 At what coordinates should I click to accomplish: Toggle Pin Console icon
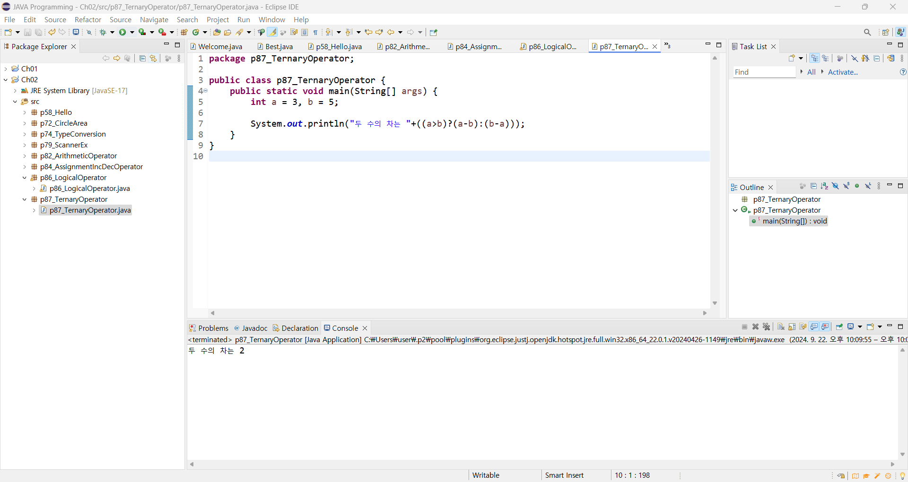[839, 327]
